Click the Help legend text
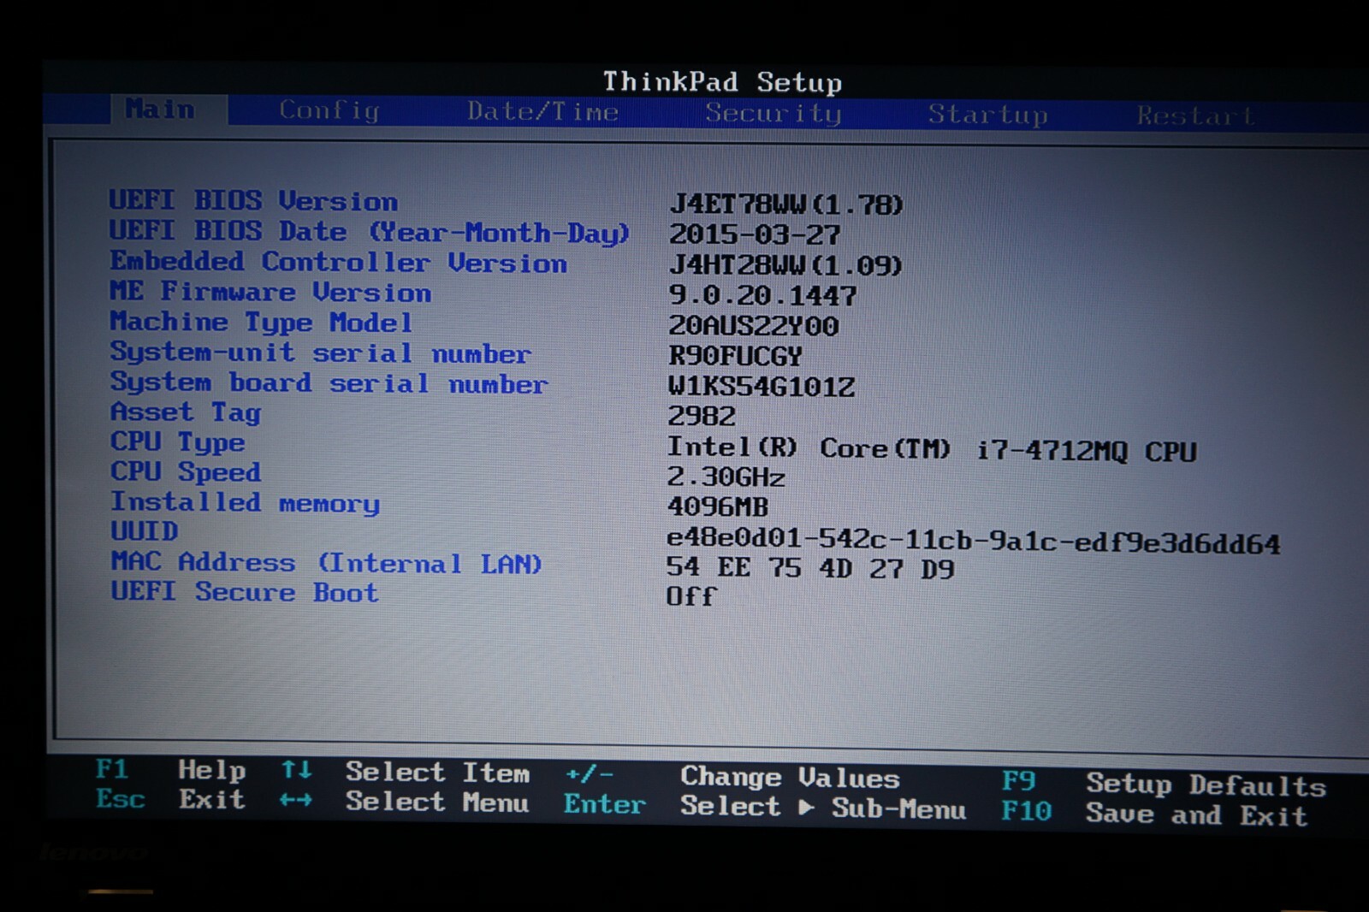 point(212,771)
